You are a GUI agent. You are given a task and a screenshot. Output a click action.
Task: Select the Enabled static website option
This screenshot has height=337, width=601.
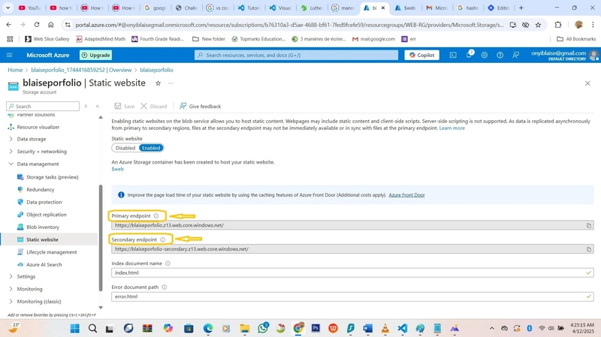[151, 148]
